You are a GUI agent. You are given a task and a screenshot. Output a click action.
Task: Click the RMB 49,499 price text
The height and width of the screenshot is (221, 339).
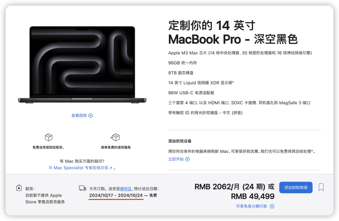253,196
